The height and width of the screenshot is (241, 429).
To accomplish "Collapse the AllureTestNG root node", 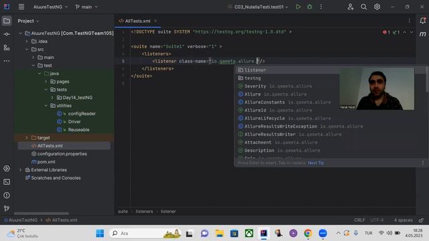I will point(21,33).
